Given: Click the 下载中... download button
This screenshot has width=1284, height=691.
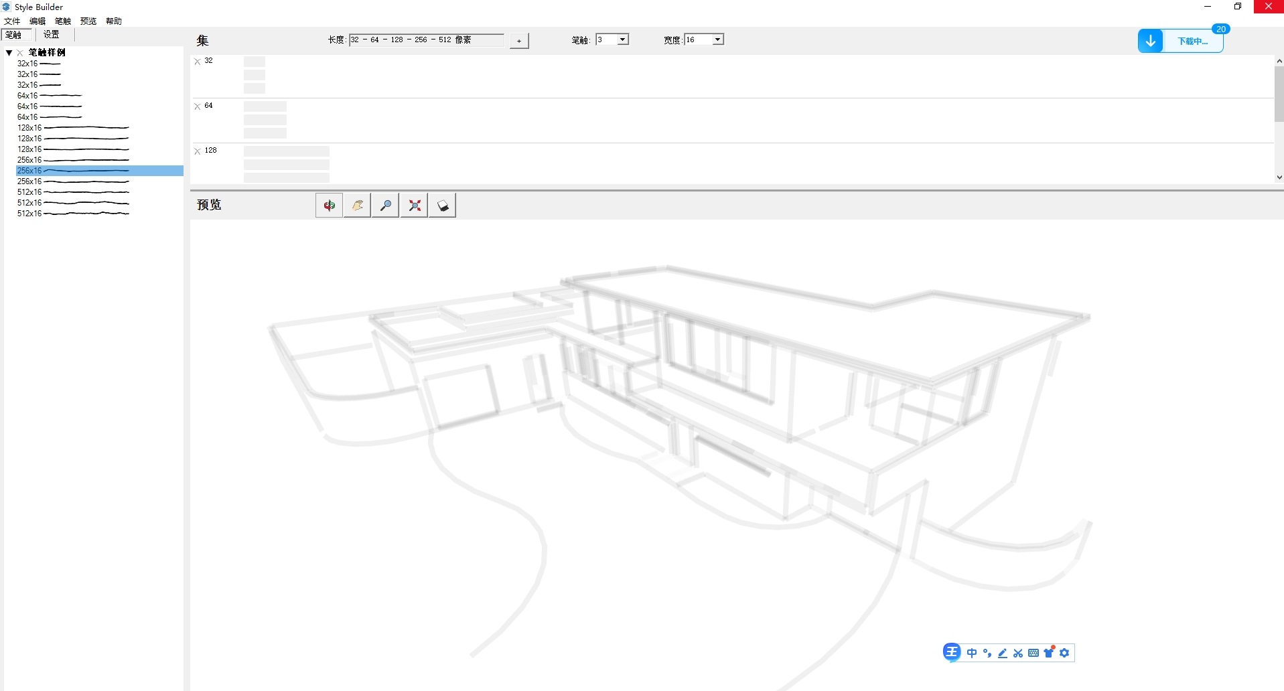Looking at the screenshot, I should [x=1192, y=42].
